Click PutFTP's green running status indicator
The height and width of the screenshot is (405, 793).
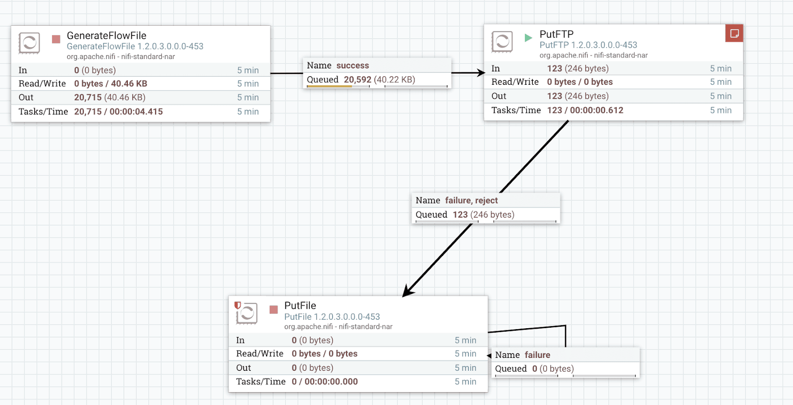pos(528,37)
